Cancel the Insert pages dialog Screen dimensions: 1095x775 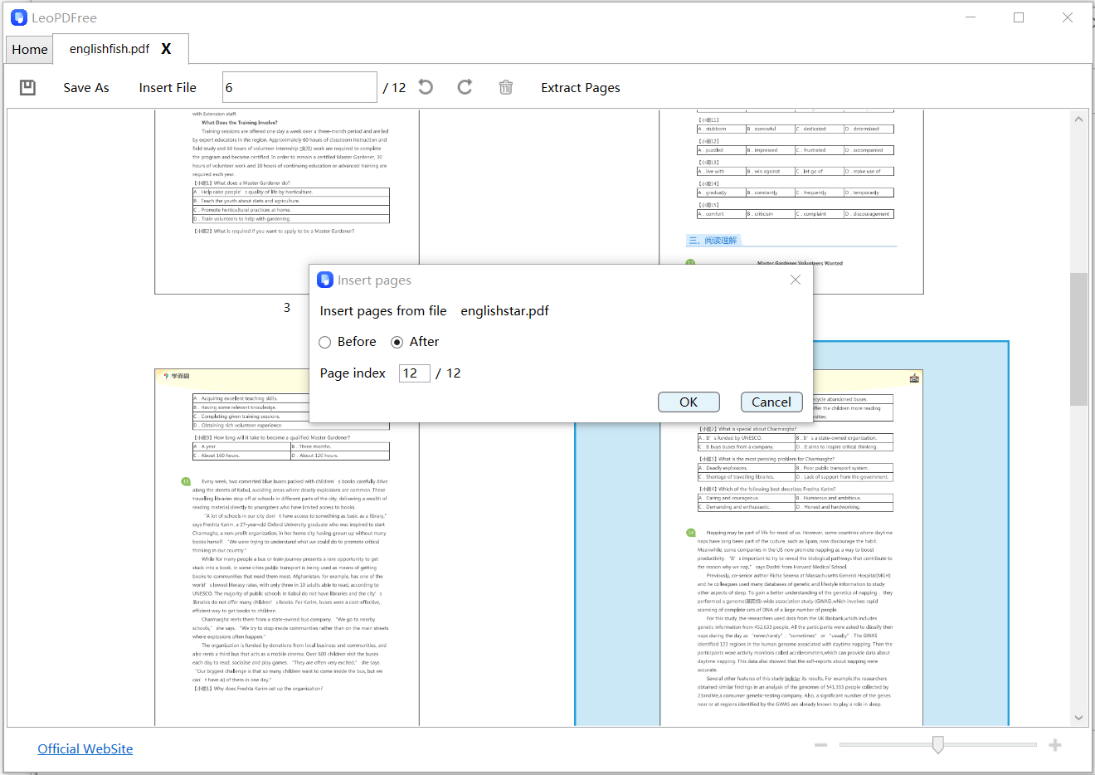point(771,402)
